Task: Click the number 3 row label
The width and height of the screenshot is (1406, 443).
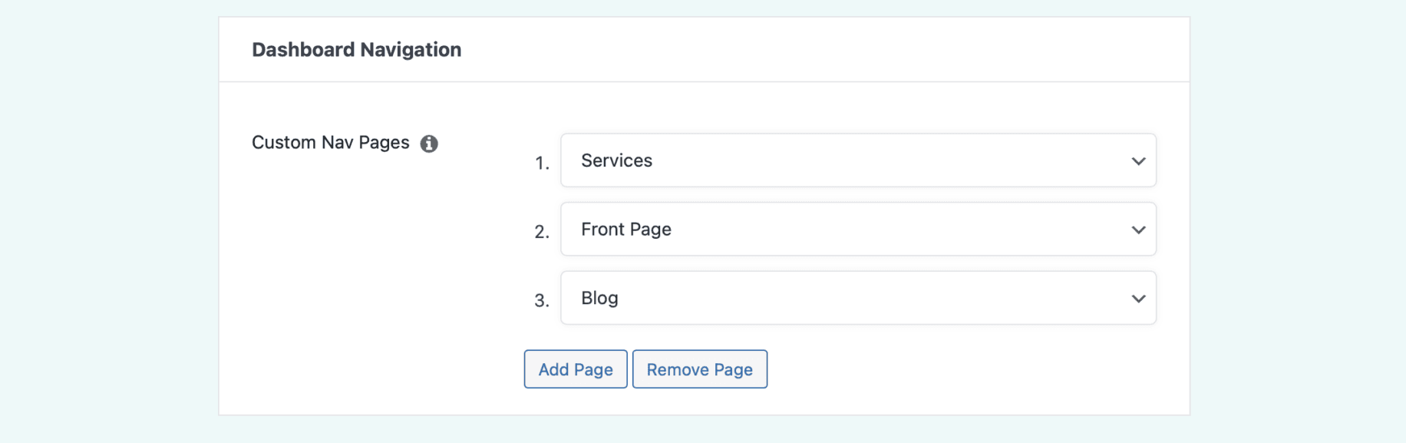Action: pos(543,299)
